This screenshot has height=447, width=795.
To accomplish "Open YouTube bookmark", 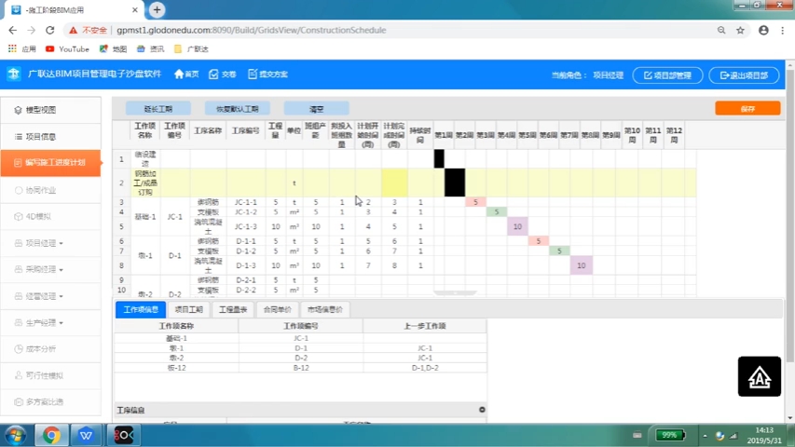I will coord(67,49).
